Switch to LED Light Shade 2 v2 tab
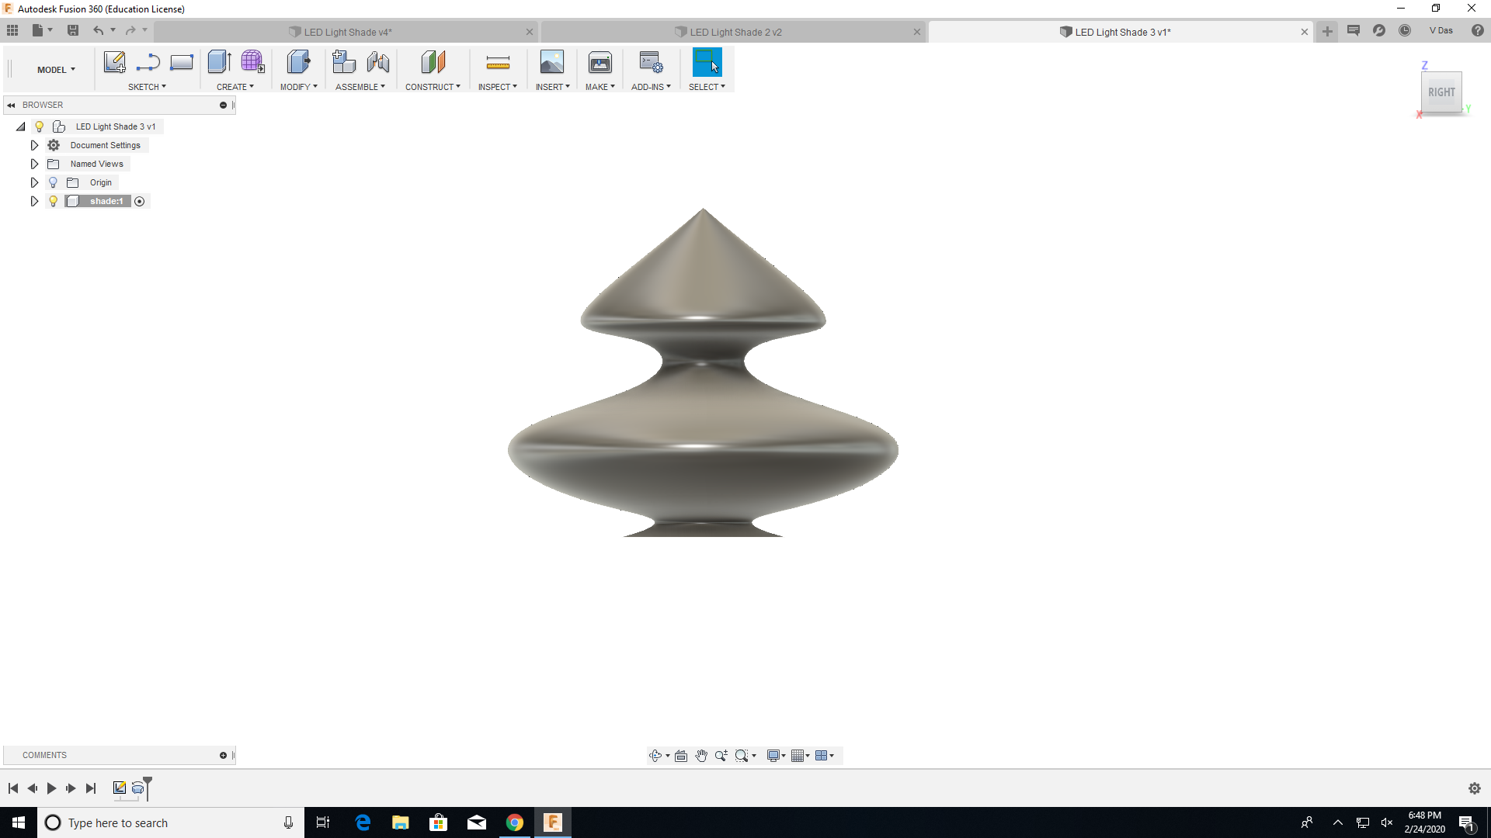Screen dimensions: 1491x838 point(735,32)
